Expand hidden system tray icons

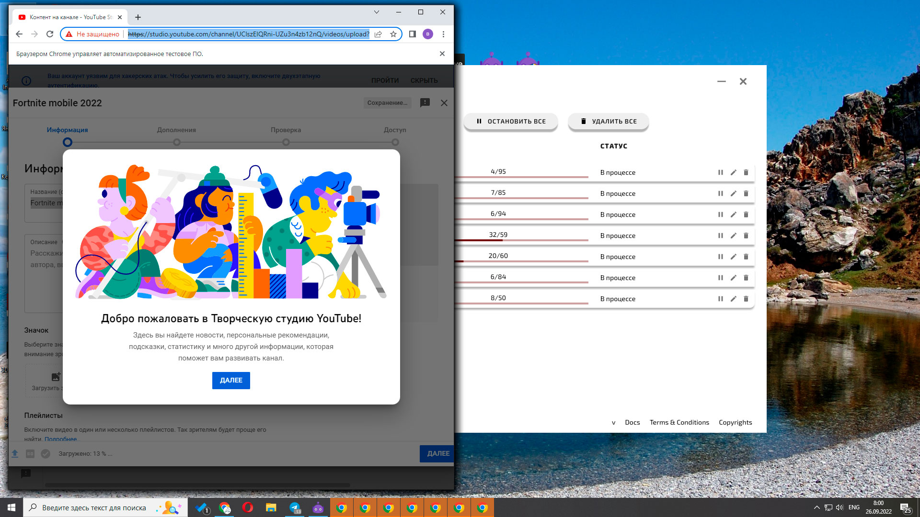[x=816, y=507]
